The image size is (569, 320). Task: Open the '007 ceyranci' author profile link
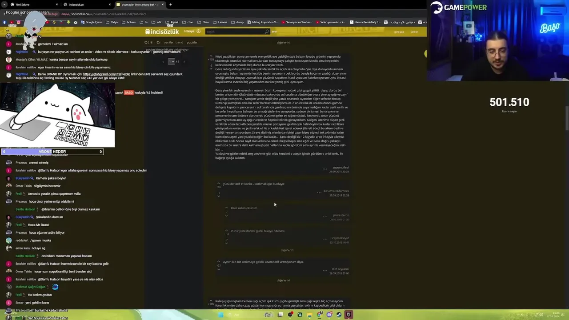pyautogui.click(x=341, y=269)
